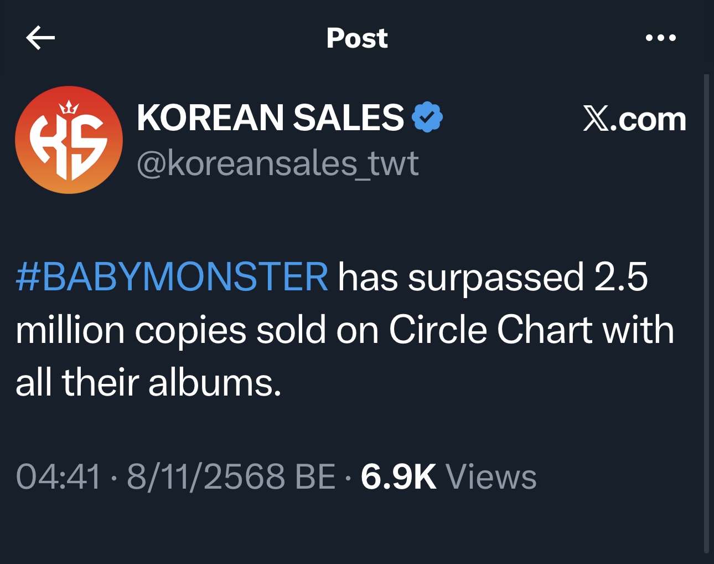The height and width of the screenshot is (564, 714).
Task: Click the blue verified badge
Action: click(427, 117)
